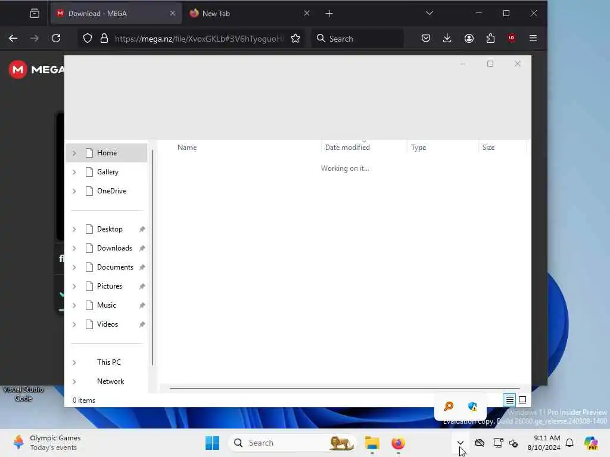This screenshot has width=610, height=457.
Task: Select Home in the navigation pane
Action: pyautogui.click(x=107, y=153)
